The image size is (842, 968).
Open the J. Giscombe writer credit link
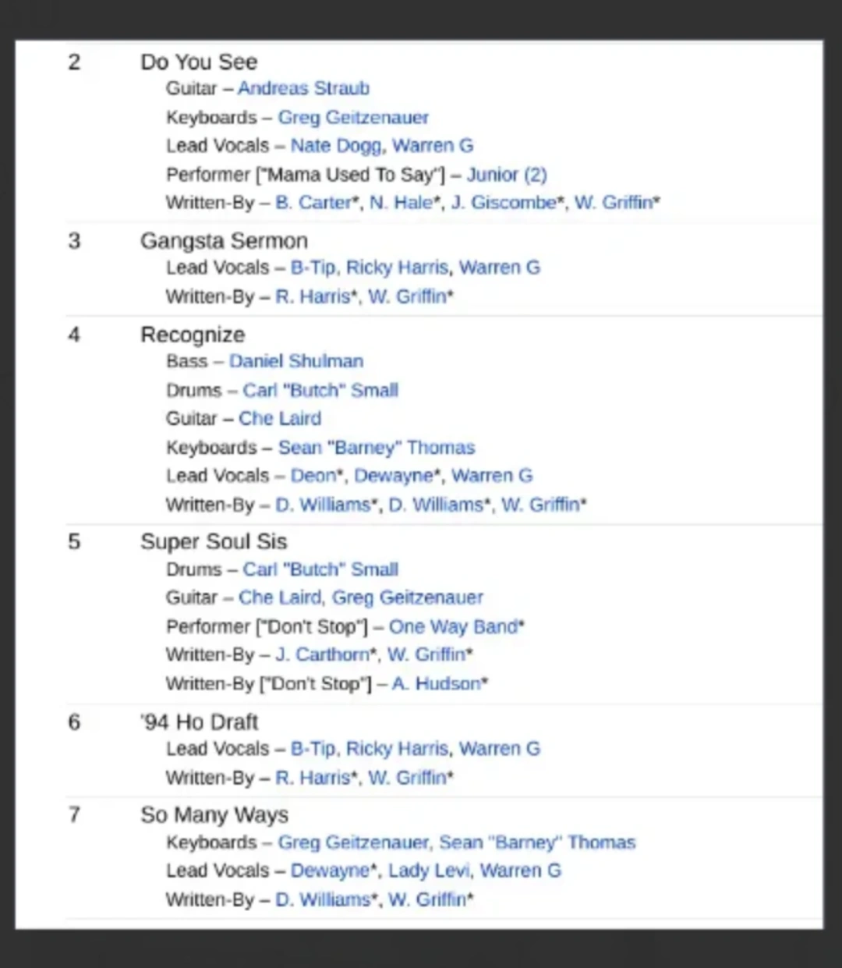tap(504, 203)
